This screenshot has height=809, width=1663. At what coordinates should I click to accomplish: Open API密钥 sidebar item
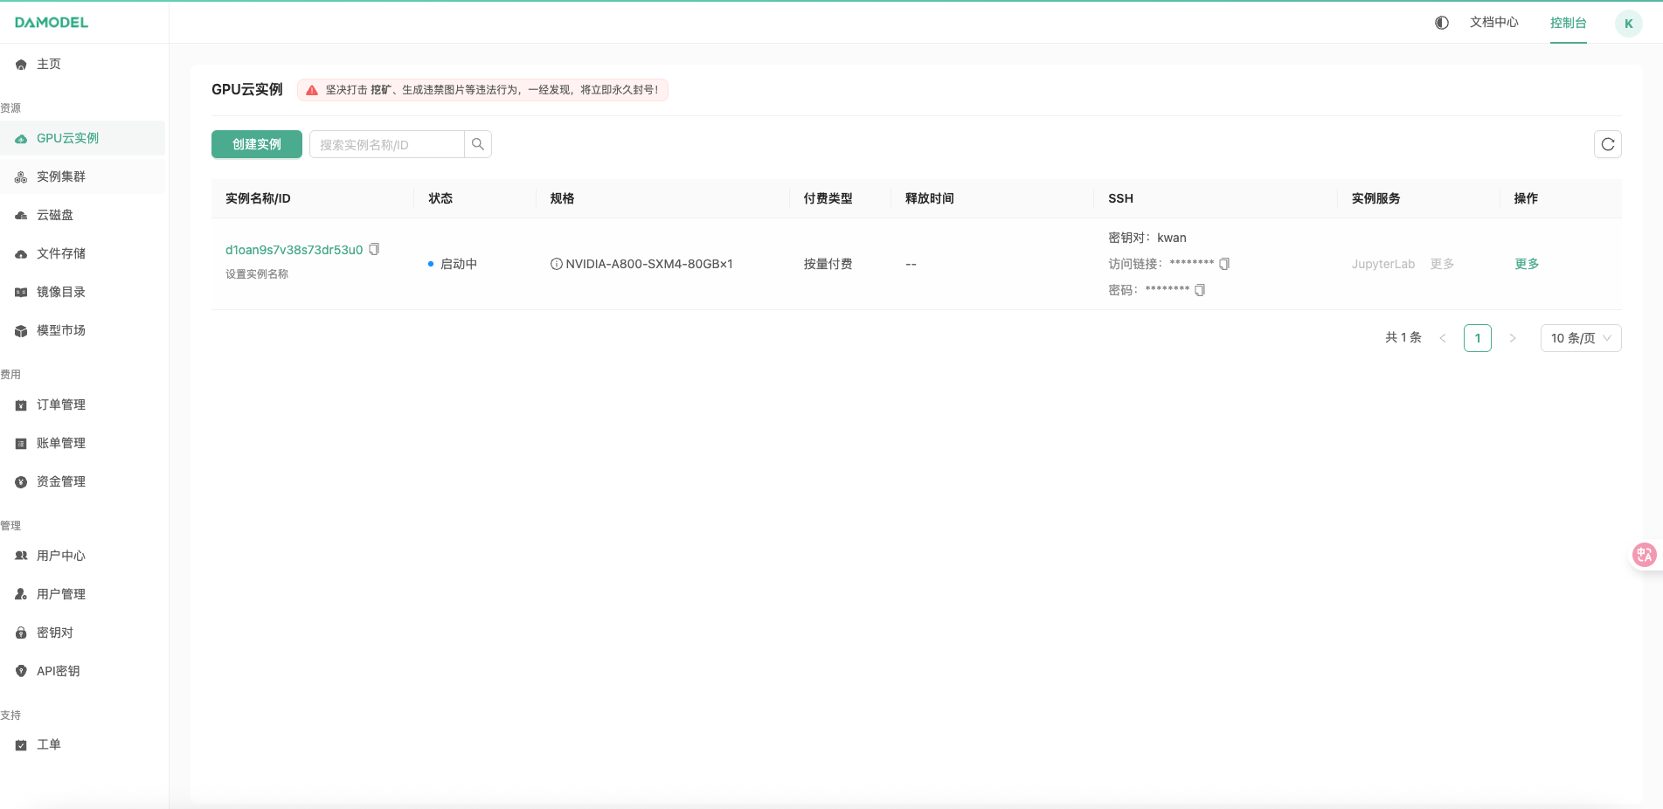82,671
